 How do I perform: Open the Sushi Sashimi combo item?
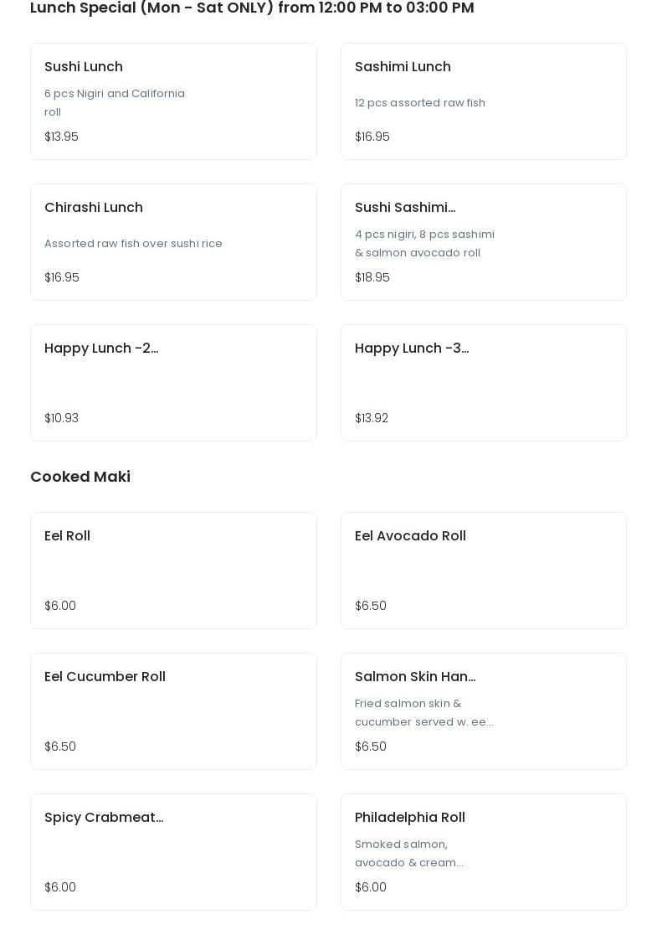[x=483, y=242]
